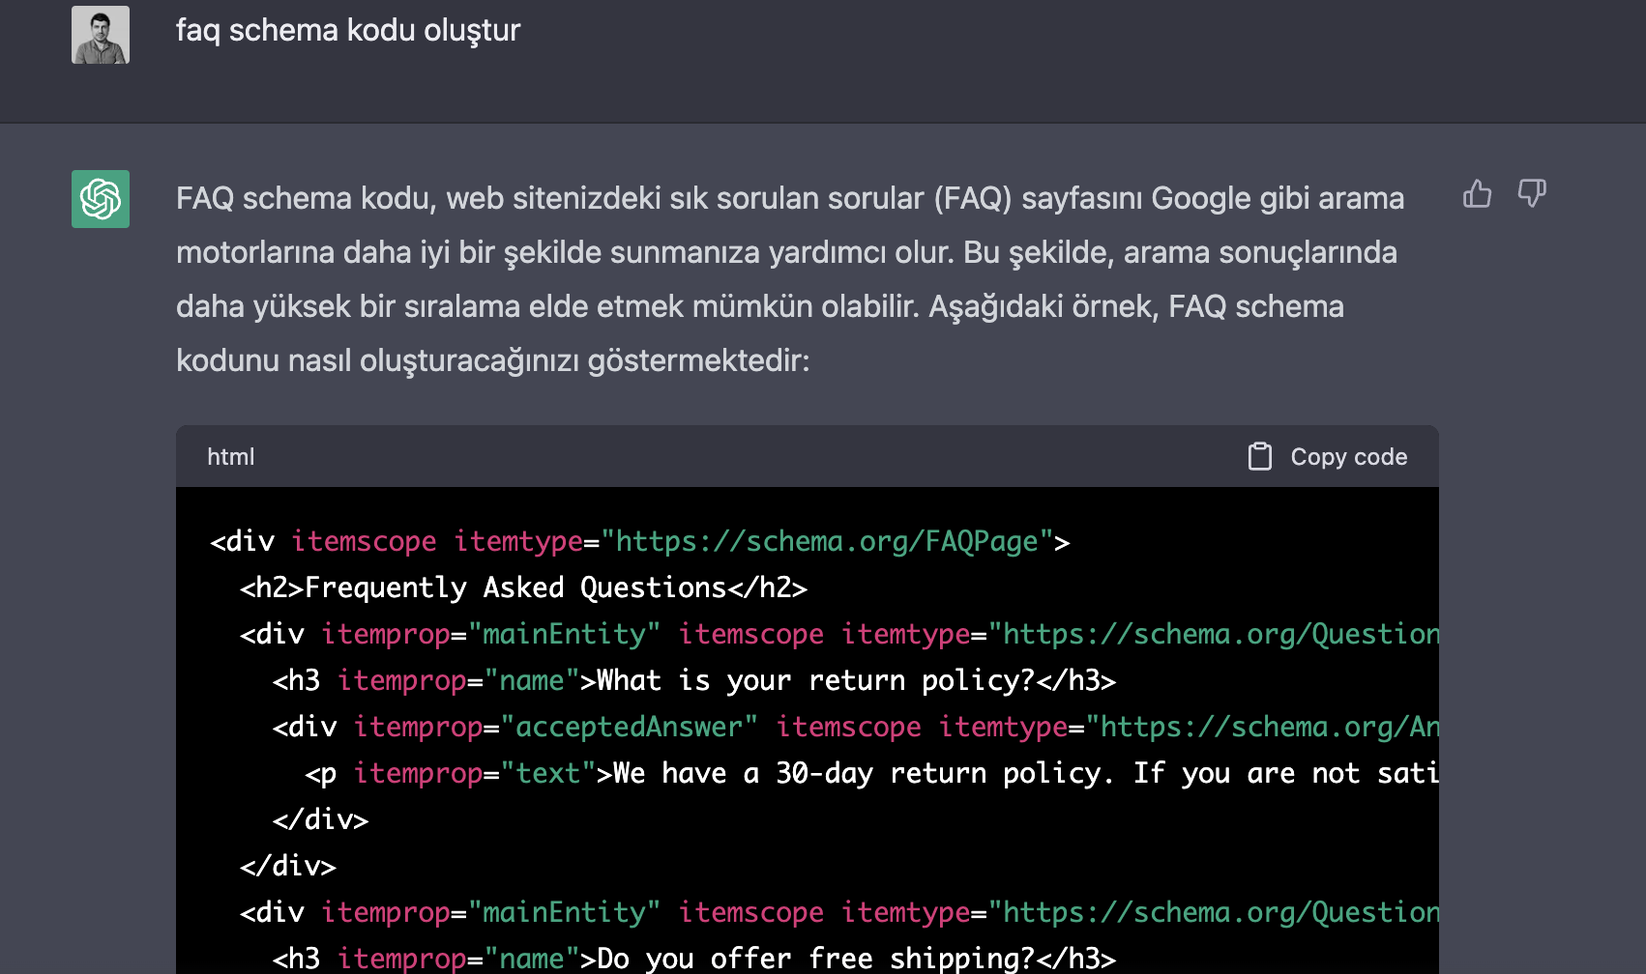
Task: Click the '30-day return policy' paragraph line
Action: pyautogui.click(x=870, y=774)
